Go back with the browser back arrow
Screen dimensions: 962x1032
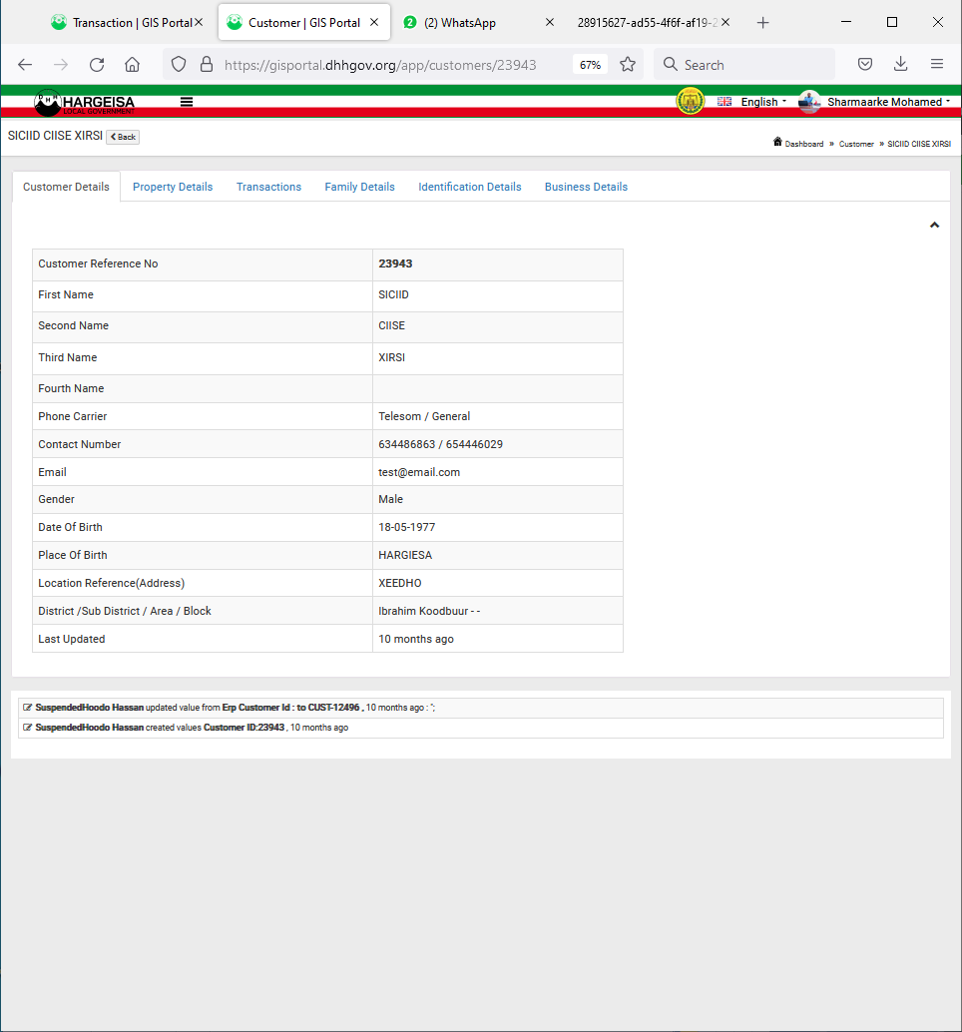coord(25,65)
